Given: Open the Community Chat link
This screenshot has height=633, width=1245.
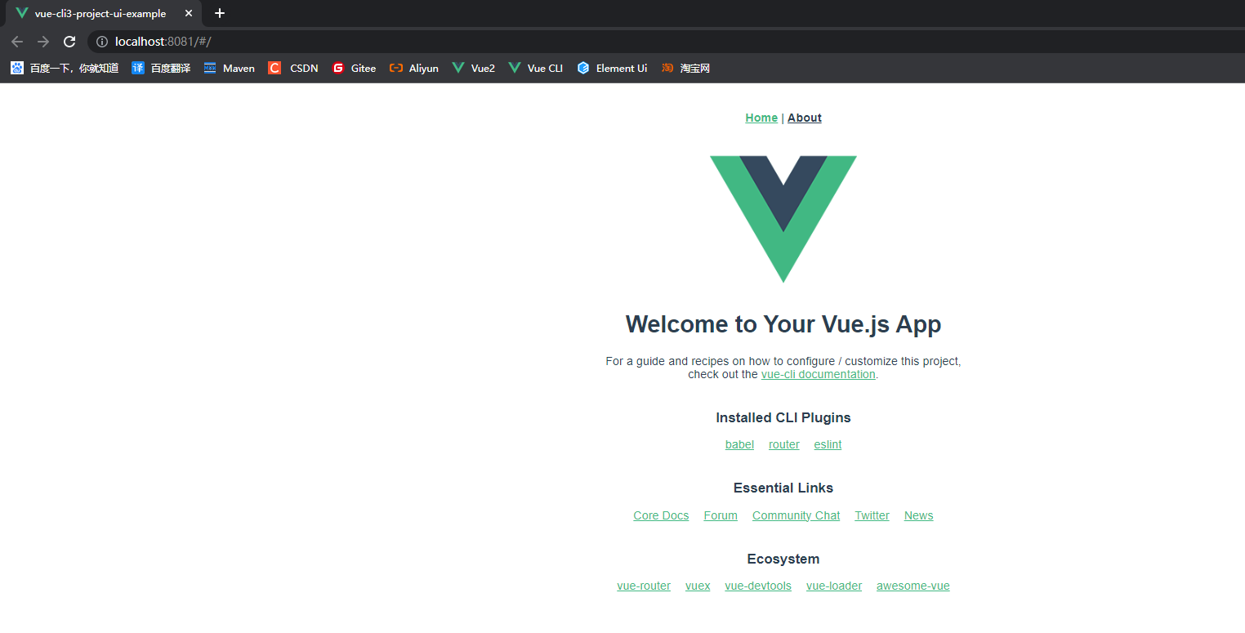Looking at the screenshot, I should (796, 515).
